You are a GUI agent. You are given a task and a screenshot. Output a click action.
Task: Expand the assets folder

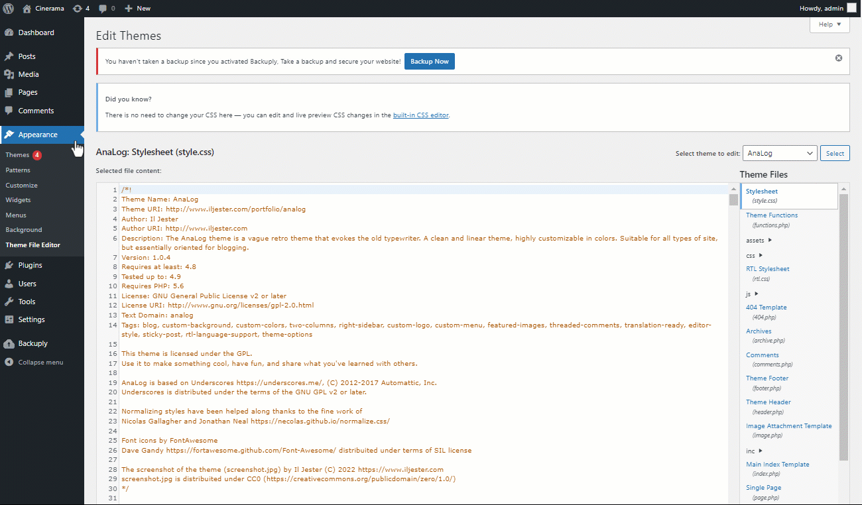coord(759,241)
